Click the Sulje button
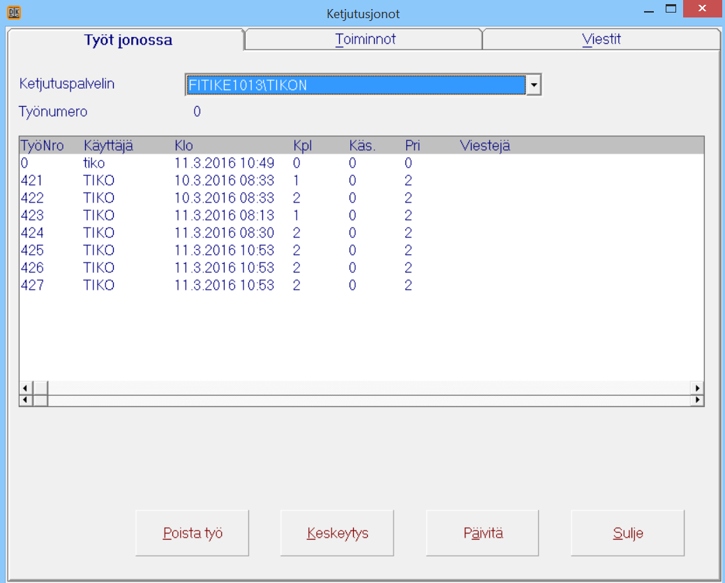Viewport: 725px width, 583px height. [627, 533]
